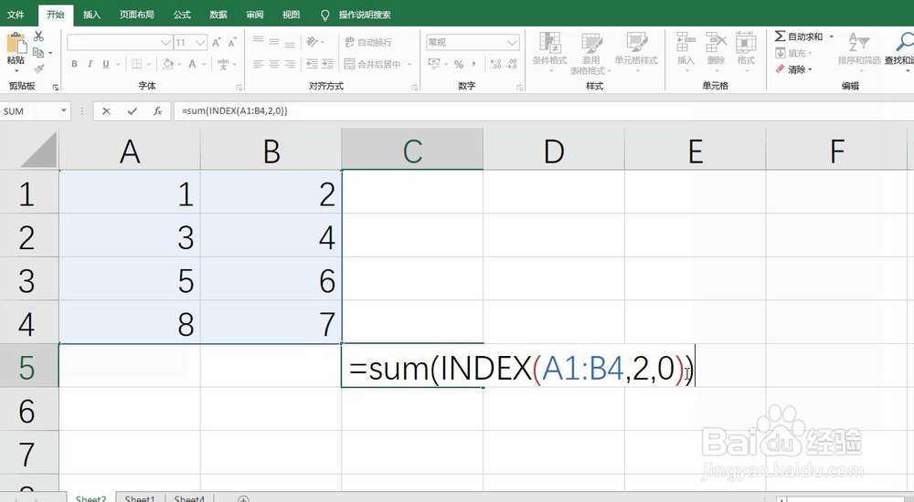Click the AutoSum (自动求和) sigma icon
The width and height of the screenshot is (914, 502).
click(780, 37)
